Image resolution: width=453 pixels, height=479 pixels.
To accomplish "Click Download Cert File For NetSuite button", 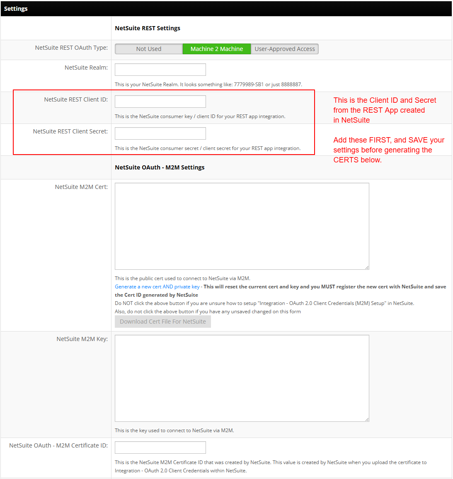I will [x=163, y=322].
